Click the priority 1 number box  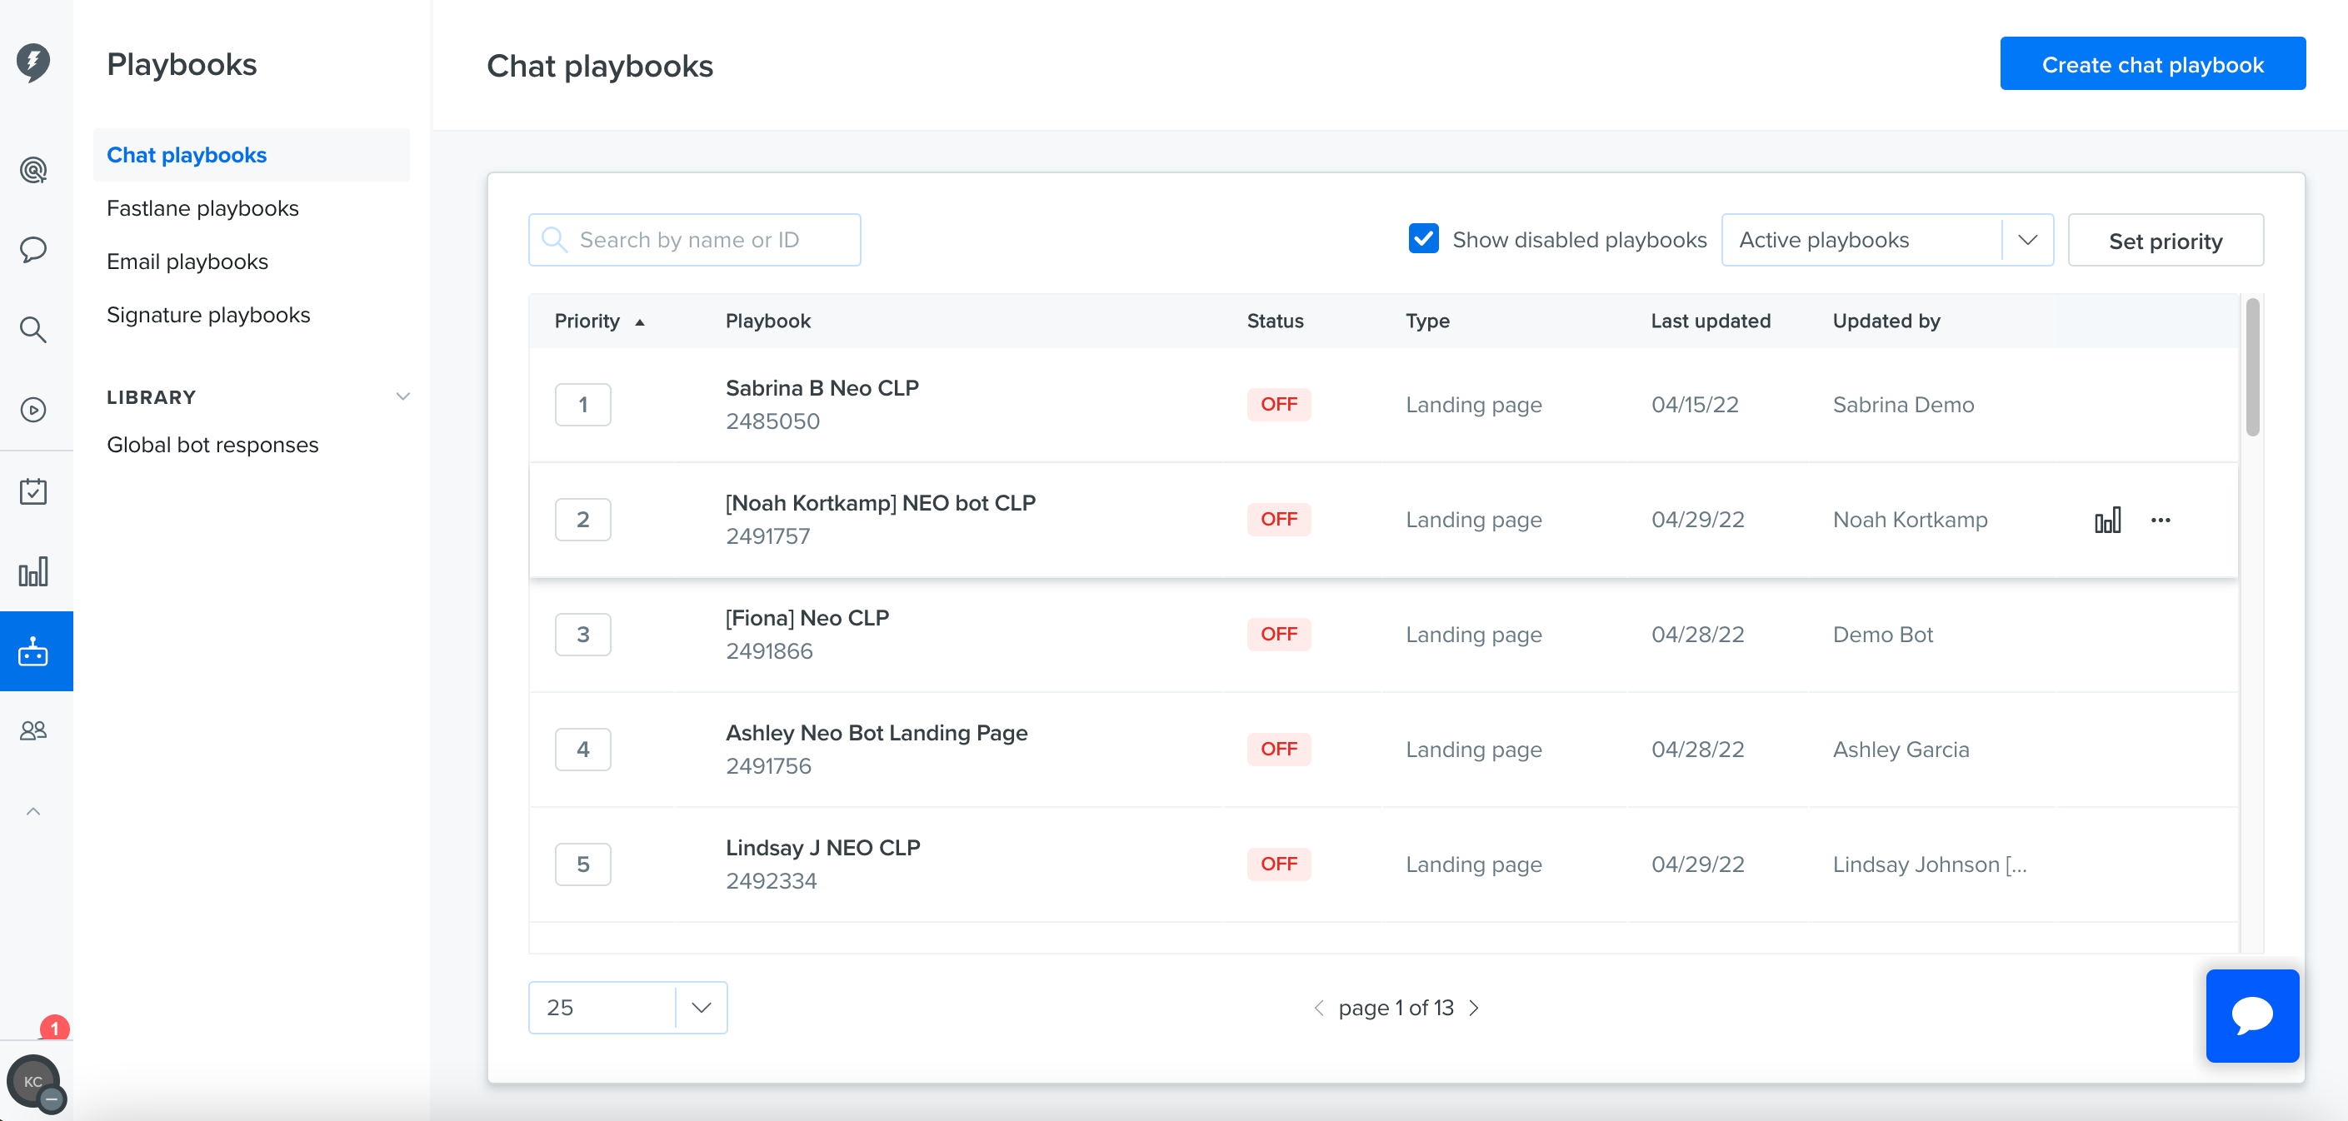[582, 405]
